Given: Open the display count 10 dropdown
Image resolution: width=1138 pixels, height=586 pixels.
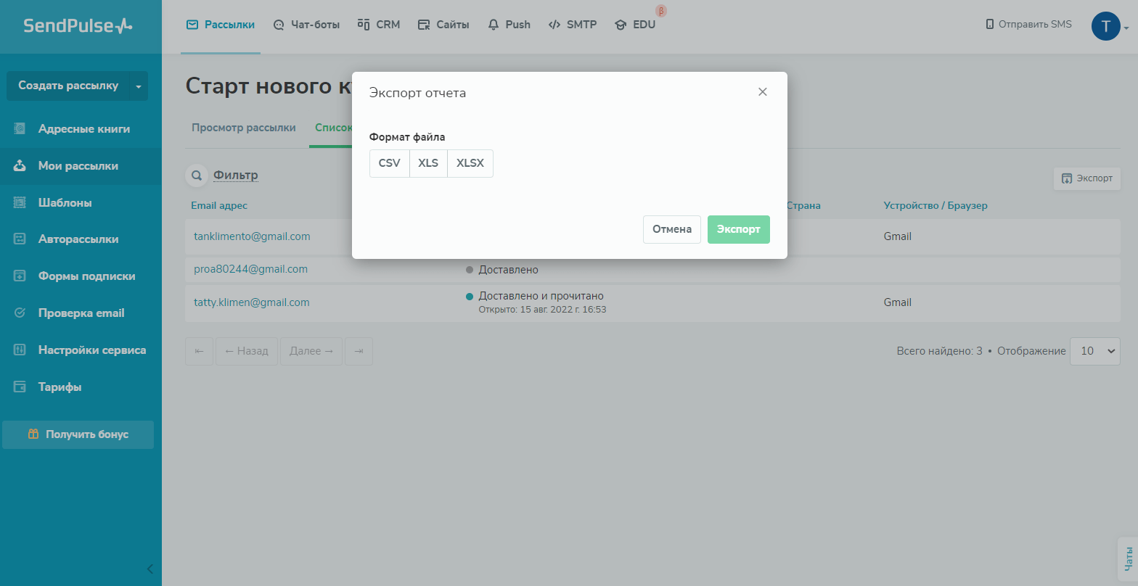Looking at the screenshot, I should (x=1095, y=351).
